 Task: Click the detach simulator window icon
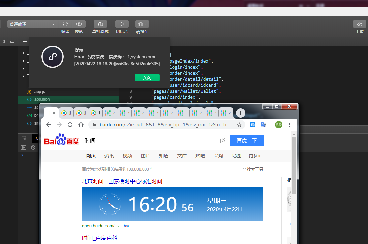click(x=12, y=41)
